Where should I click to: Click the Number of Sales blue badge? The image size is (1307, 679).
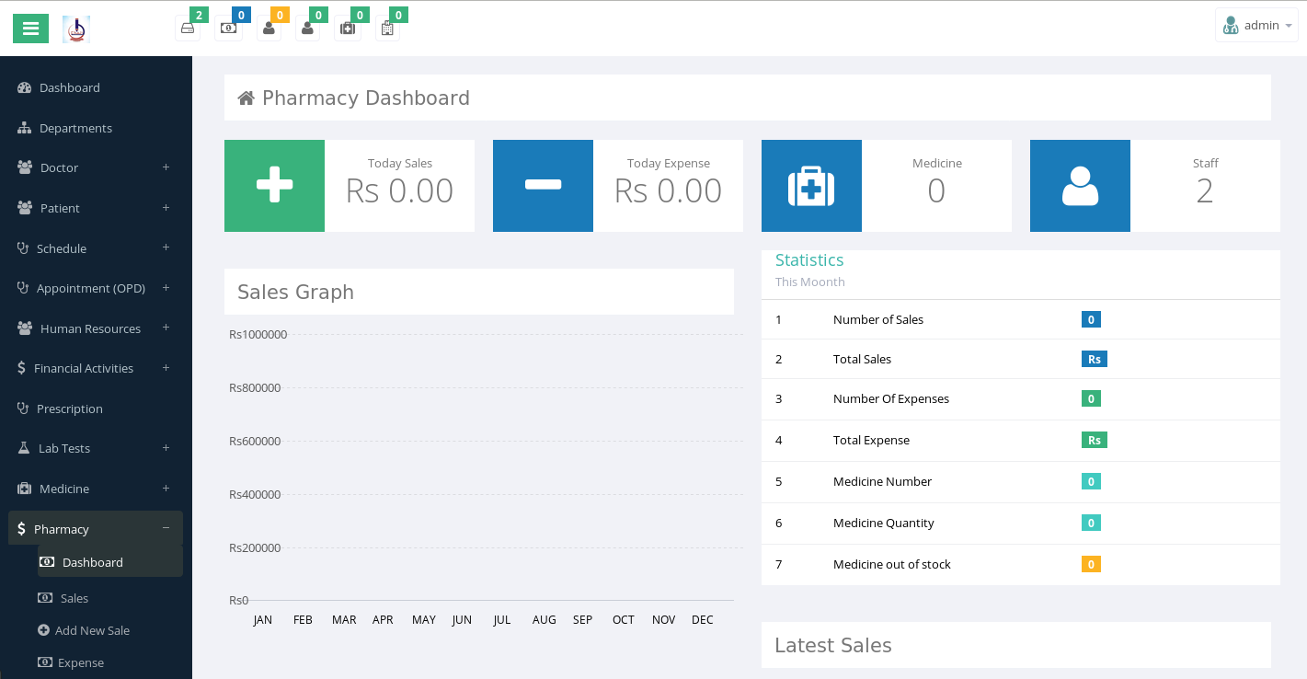coord(1091,319)
